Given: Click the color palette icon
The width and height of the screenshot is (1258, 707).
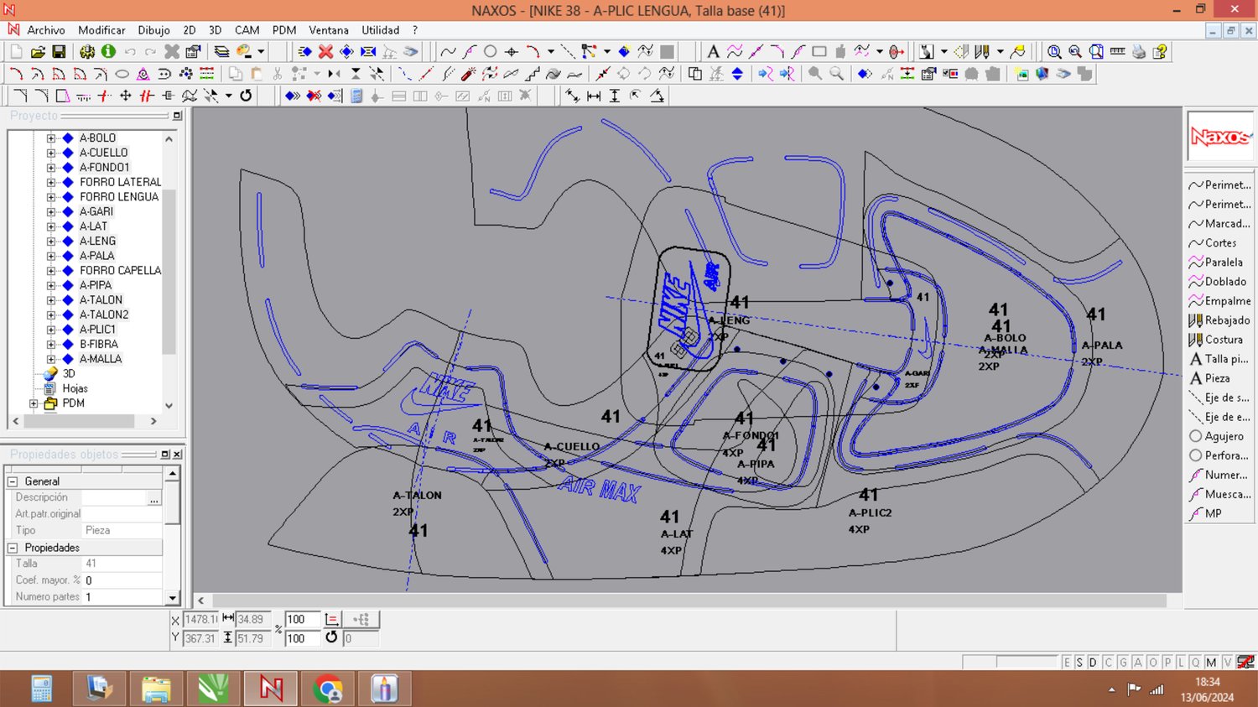Looking at the screenshot, I should pyautogui.click(x=244, y=52).
